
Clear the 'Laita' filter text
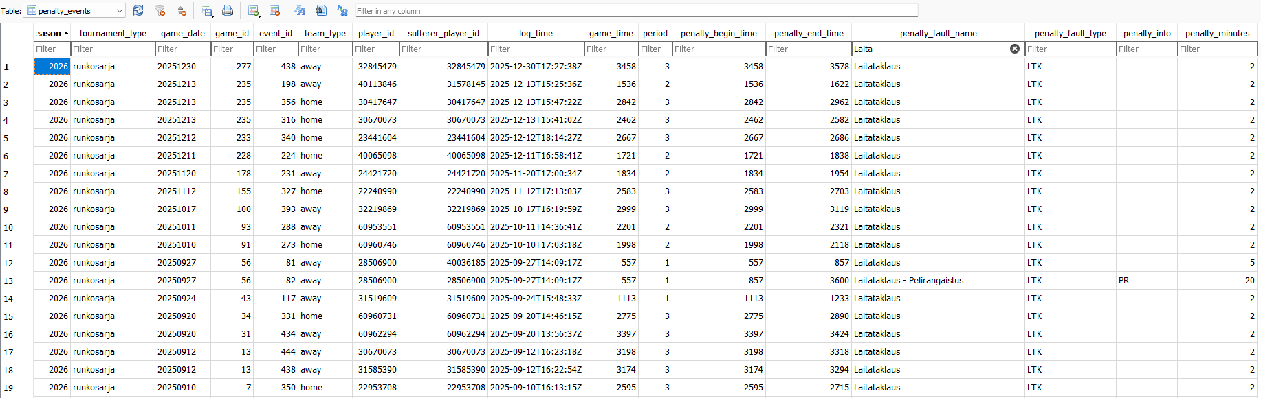coord(1014,49)
